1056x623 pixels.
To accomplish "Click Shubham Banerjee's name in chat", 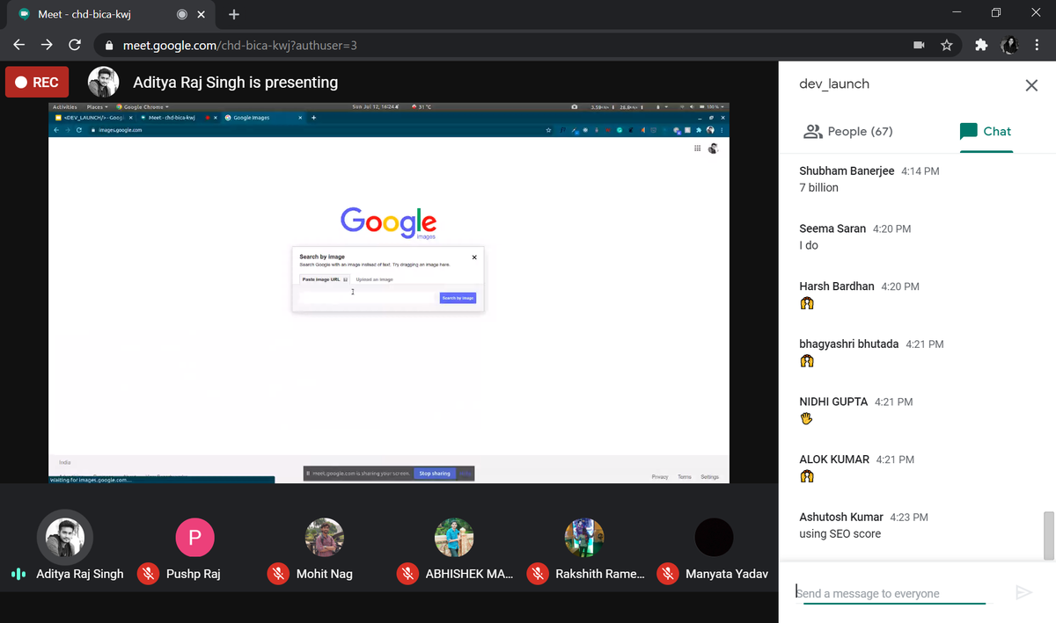I will coord(847,170).
